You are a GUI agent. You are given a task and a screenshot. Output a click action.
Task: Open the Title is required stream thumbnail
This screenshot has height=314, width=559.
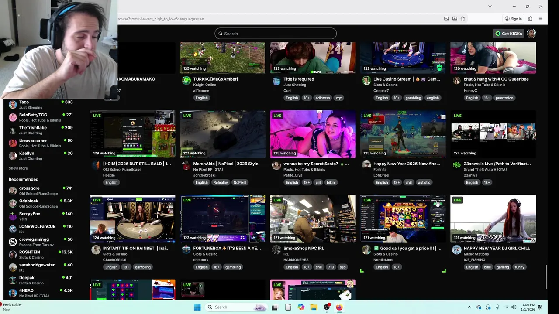(x=313, y=58)
